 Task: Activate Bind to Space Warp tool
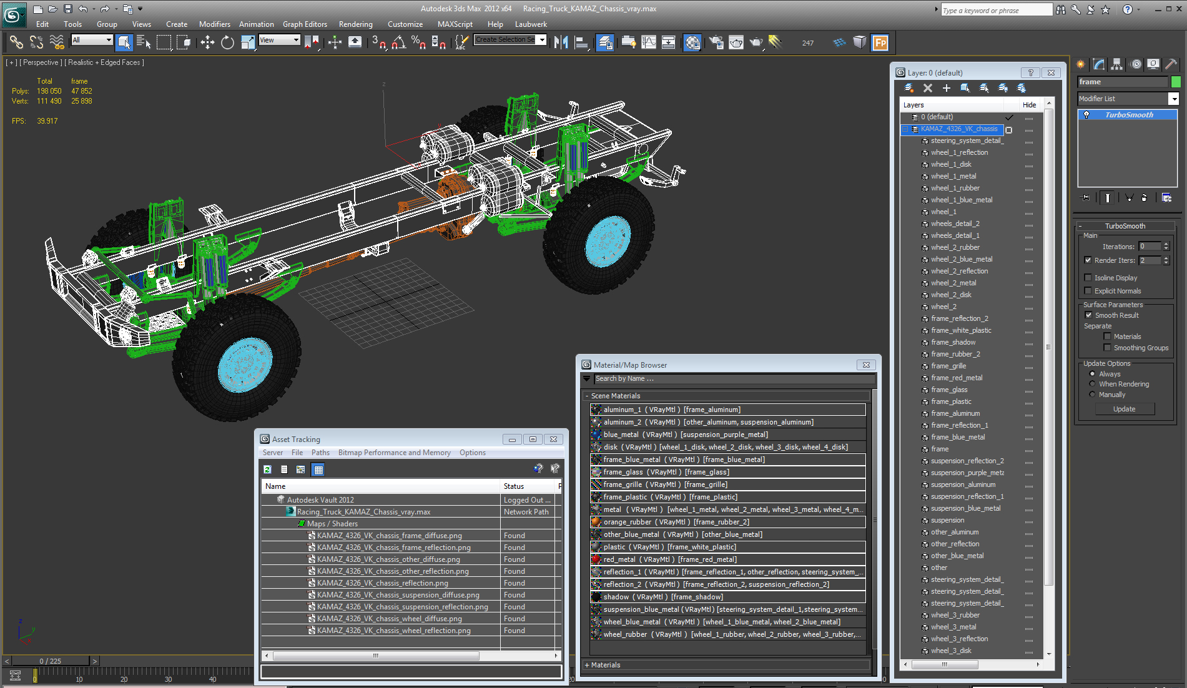click(x=57, y=42)
